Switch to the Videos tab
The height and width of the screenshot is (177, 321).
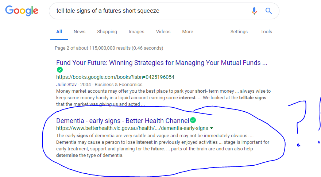click(163, 31)
